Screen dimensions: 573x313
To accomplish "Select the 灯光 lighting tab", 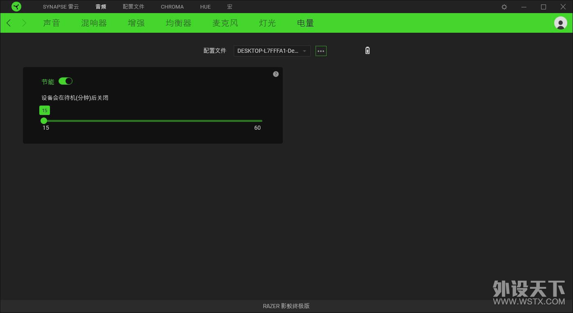I will [268, 23].
